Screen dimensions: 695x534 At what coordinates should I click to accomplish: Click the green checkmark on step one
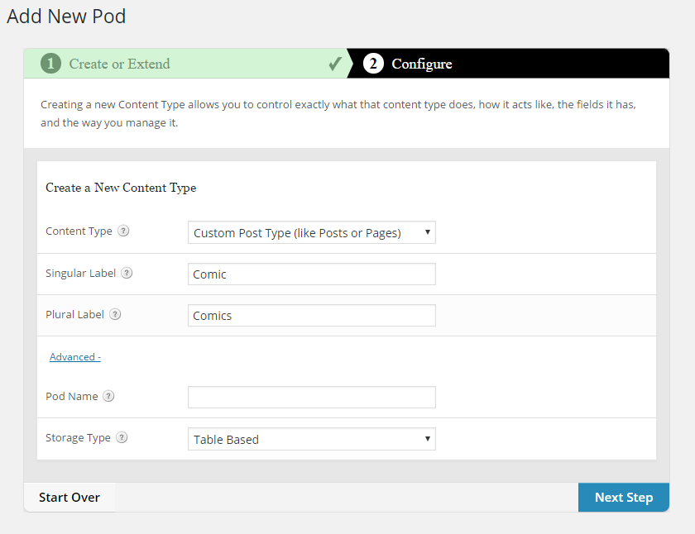(x=335, y=64)
